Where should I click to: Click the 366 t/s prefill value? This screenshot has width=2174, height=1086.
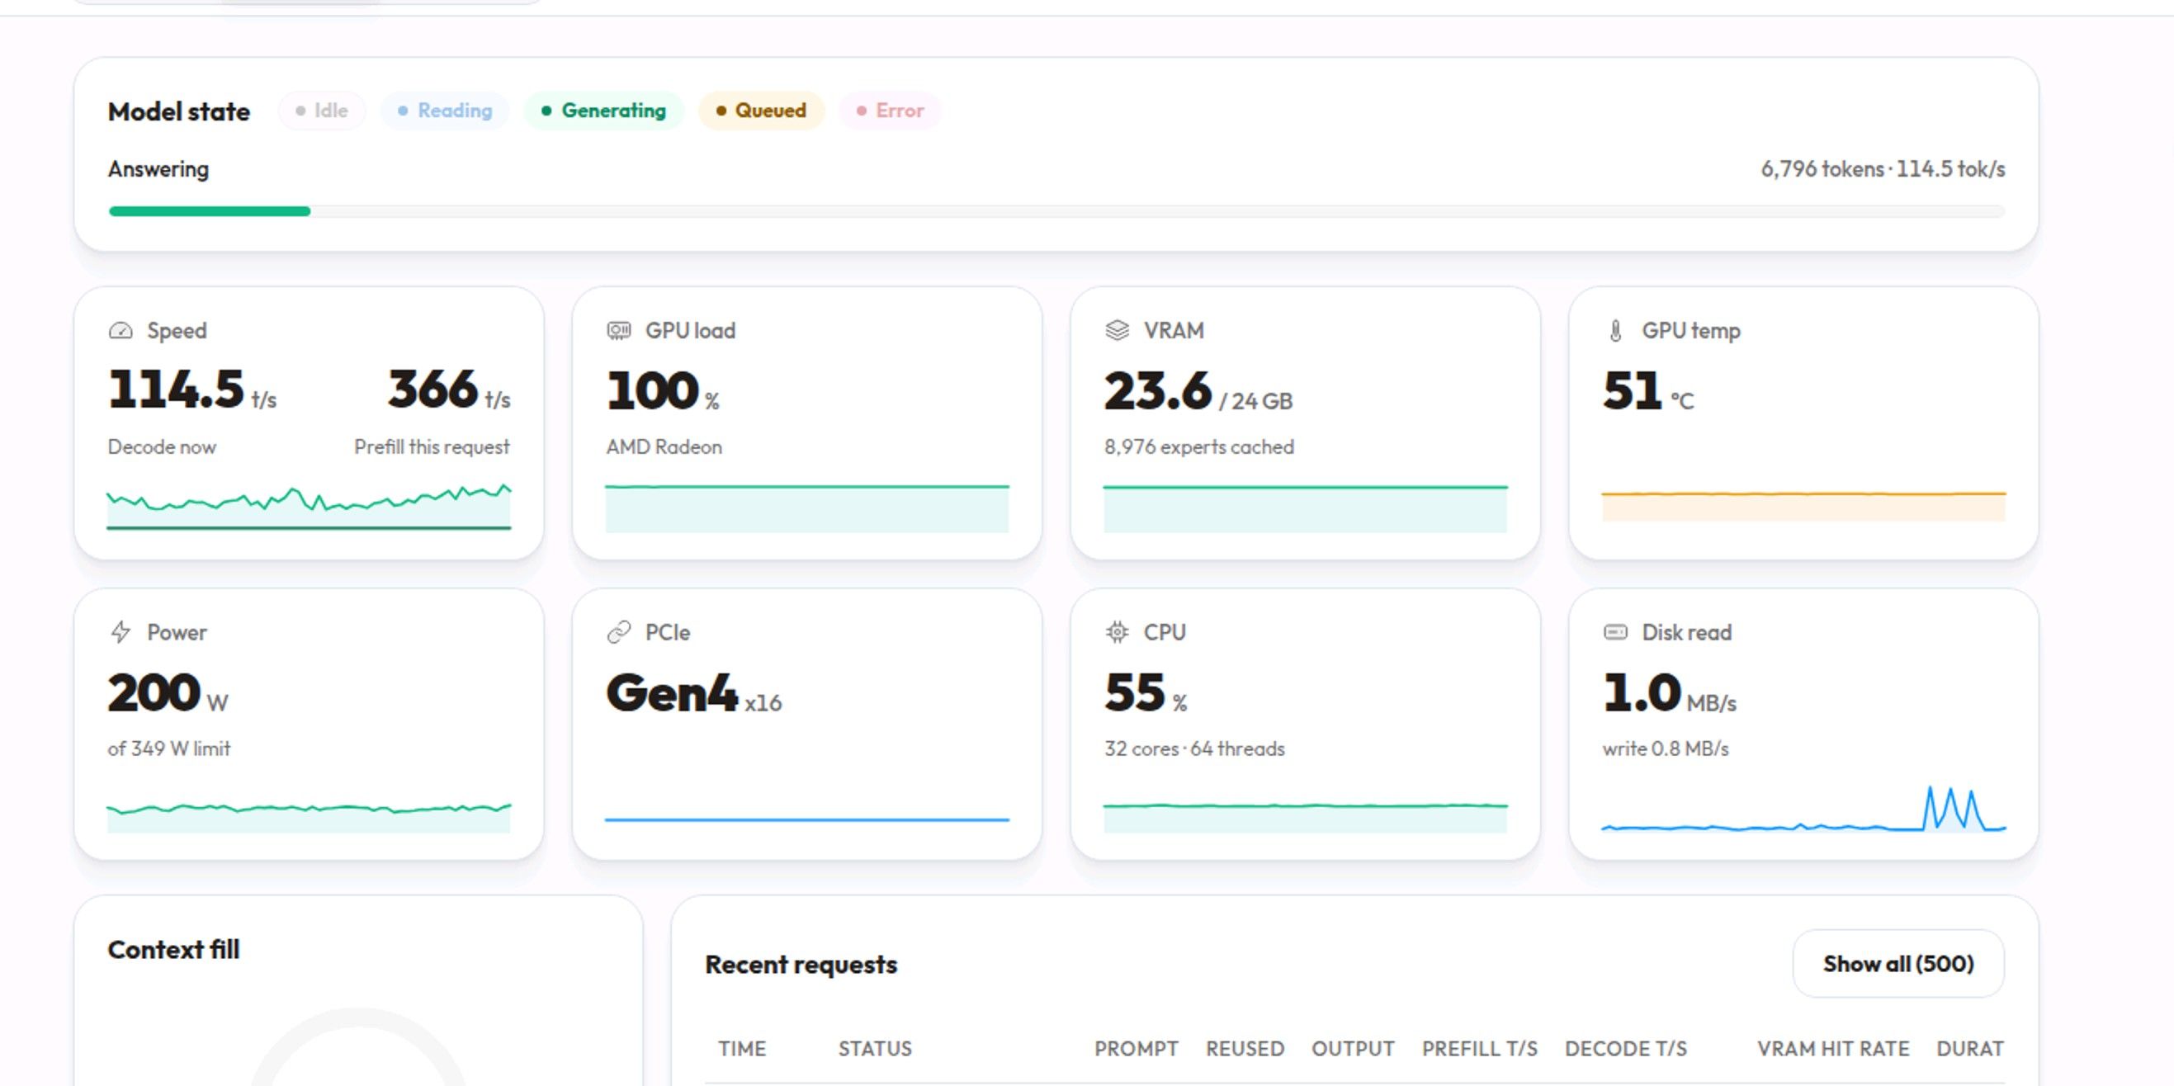449,390
